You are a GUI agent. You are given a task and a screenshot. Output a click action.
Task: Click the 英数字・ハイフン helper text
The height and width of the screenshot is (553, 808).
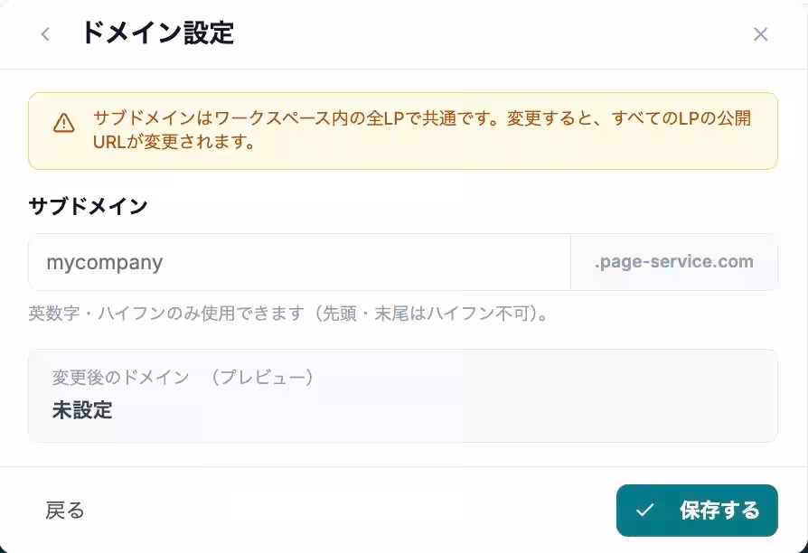click(x=290, y=314)
